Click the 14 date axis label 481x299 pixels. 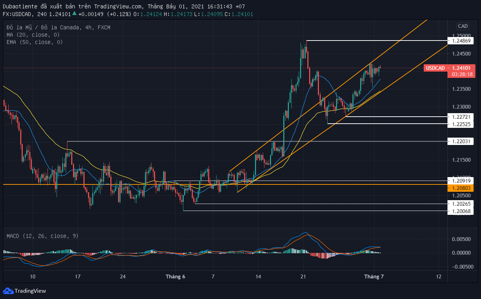[x=258, y=277]
